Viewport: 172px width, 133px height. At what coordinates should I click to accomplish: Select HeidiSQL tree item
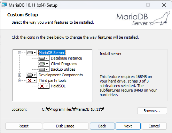click(x=58, y=86)
